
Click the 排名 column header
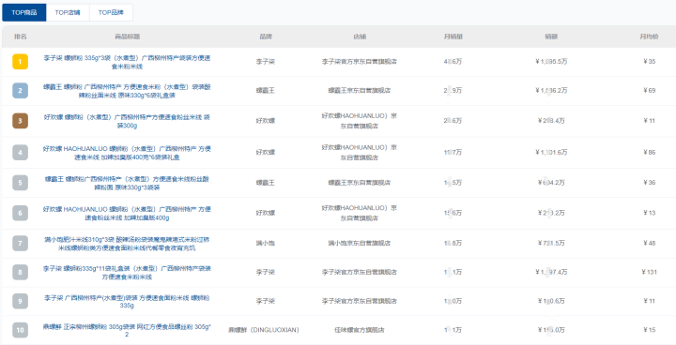pyautogui.click(x=21, y=37)
